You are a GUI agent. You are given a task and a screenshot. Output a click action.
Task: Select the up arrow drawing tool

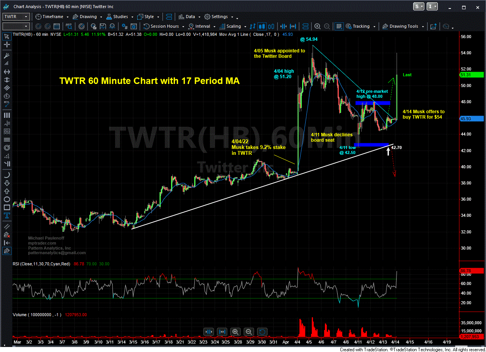[x=7, y=191]
